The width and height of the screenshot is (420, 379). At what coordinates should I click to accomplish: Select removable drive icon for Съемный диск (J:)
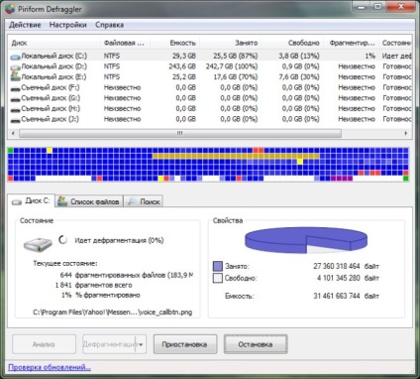click(15, 120)
